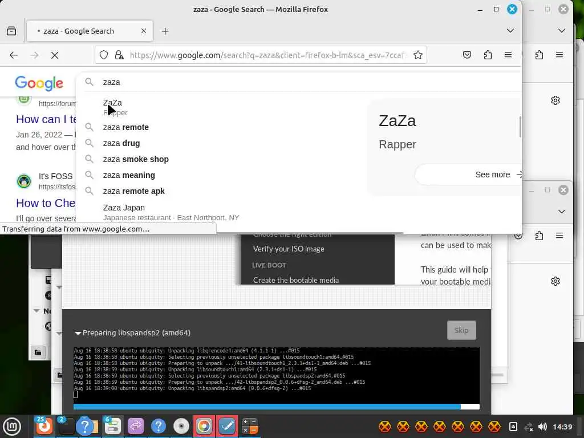This screenshot has width=584, height=438.
Task: Open "Verify your ISO image" guide link
Action: pyautogui.click(x=289, y=249)
